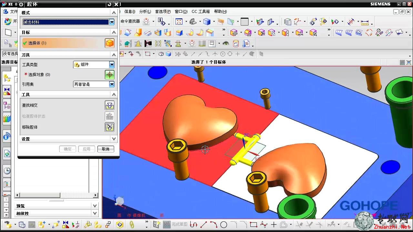Open the 分析 menu
The height and width of the screenshot is (232, 413).
(145, 11)
